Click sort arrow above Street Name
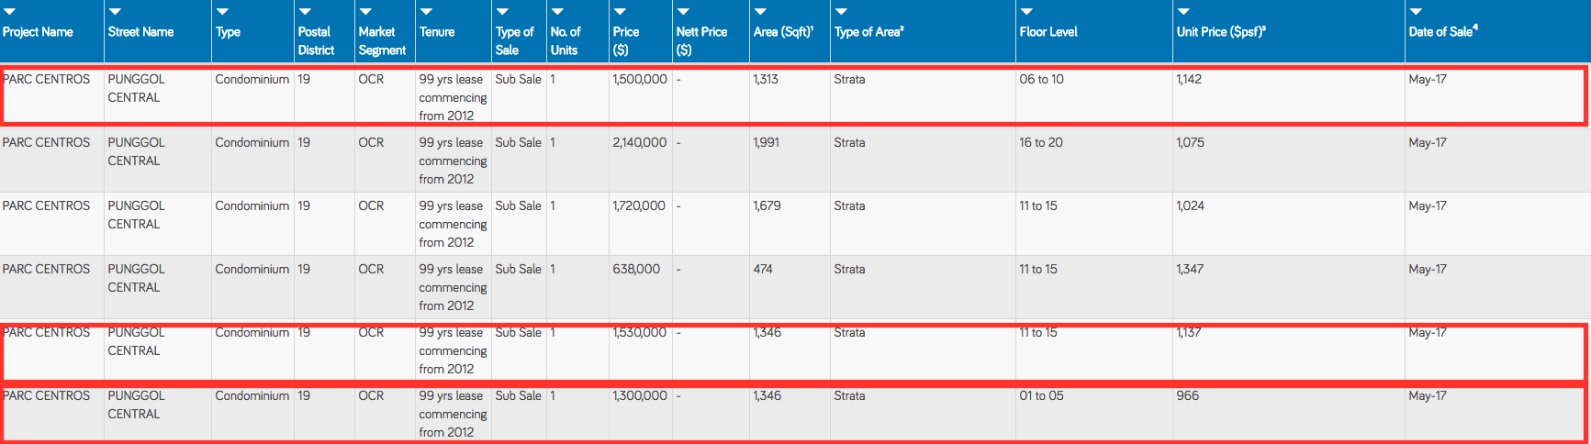Screen dimensions: 1591x444 click(x=115, y=12)
